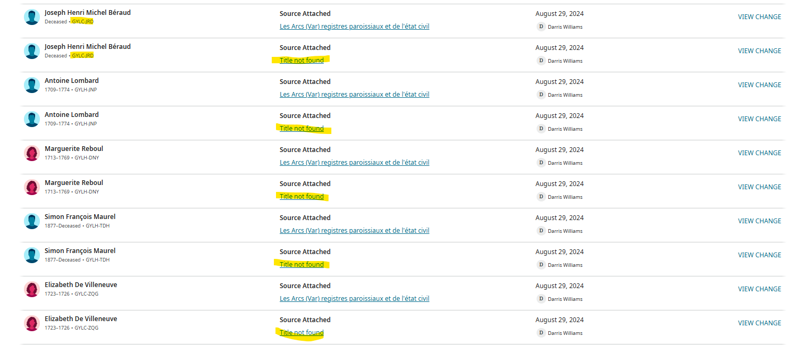Image resolution: width=803 pixels, height=345 pixels.
Task: Click Joseph Béraud's avatar in his Title-not-found row
Action: click(32, 51)
